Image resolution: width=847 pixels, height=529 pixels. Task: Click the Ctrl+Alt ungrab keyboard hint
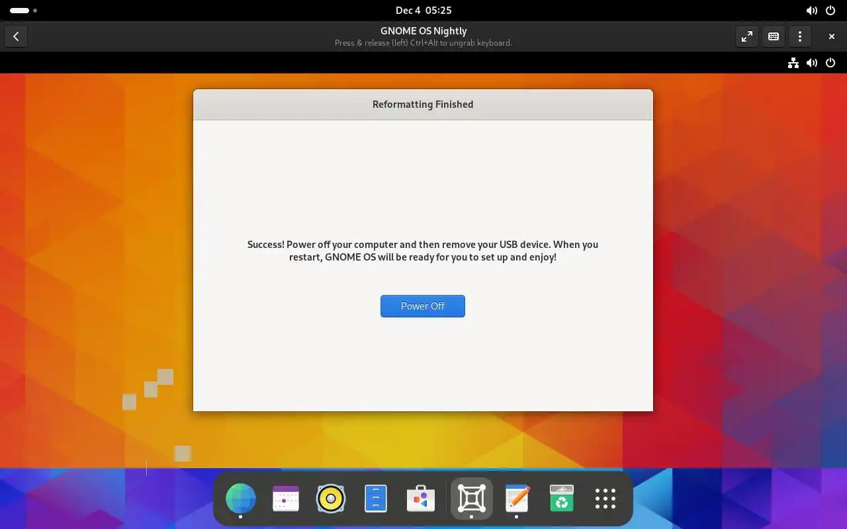tap(423, 43)
